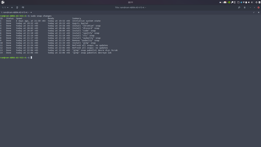Viewport: 261px width, 147px height.
Task: Select 'paketini devre dışı bırak' summary
Action: [102, 50]
